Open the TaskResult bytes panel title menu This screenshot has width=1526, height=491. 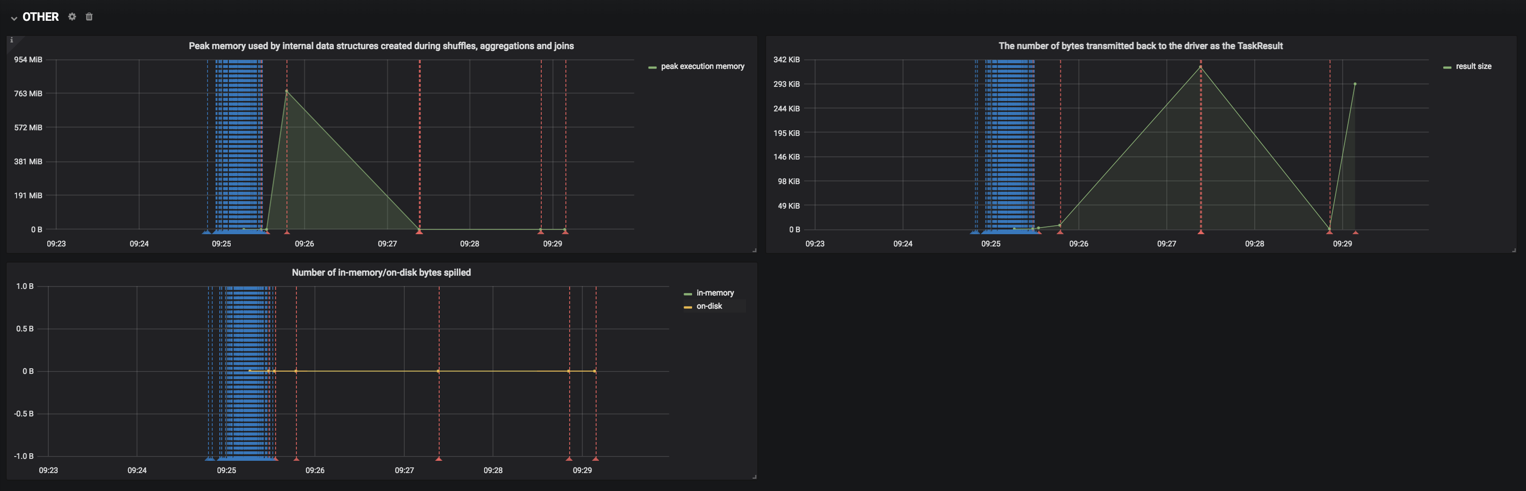1140,45
